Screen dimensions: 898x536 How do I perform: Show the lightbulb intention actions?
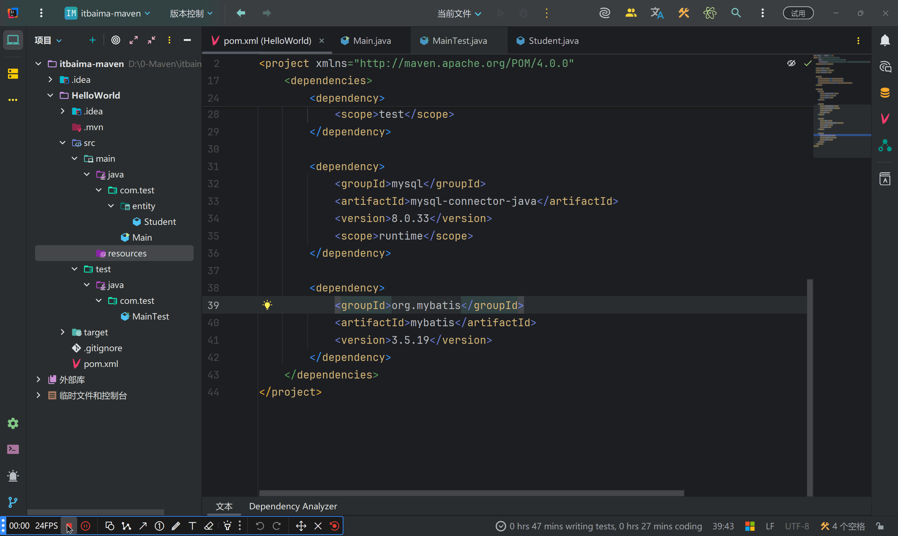267,305
